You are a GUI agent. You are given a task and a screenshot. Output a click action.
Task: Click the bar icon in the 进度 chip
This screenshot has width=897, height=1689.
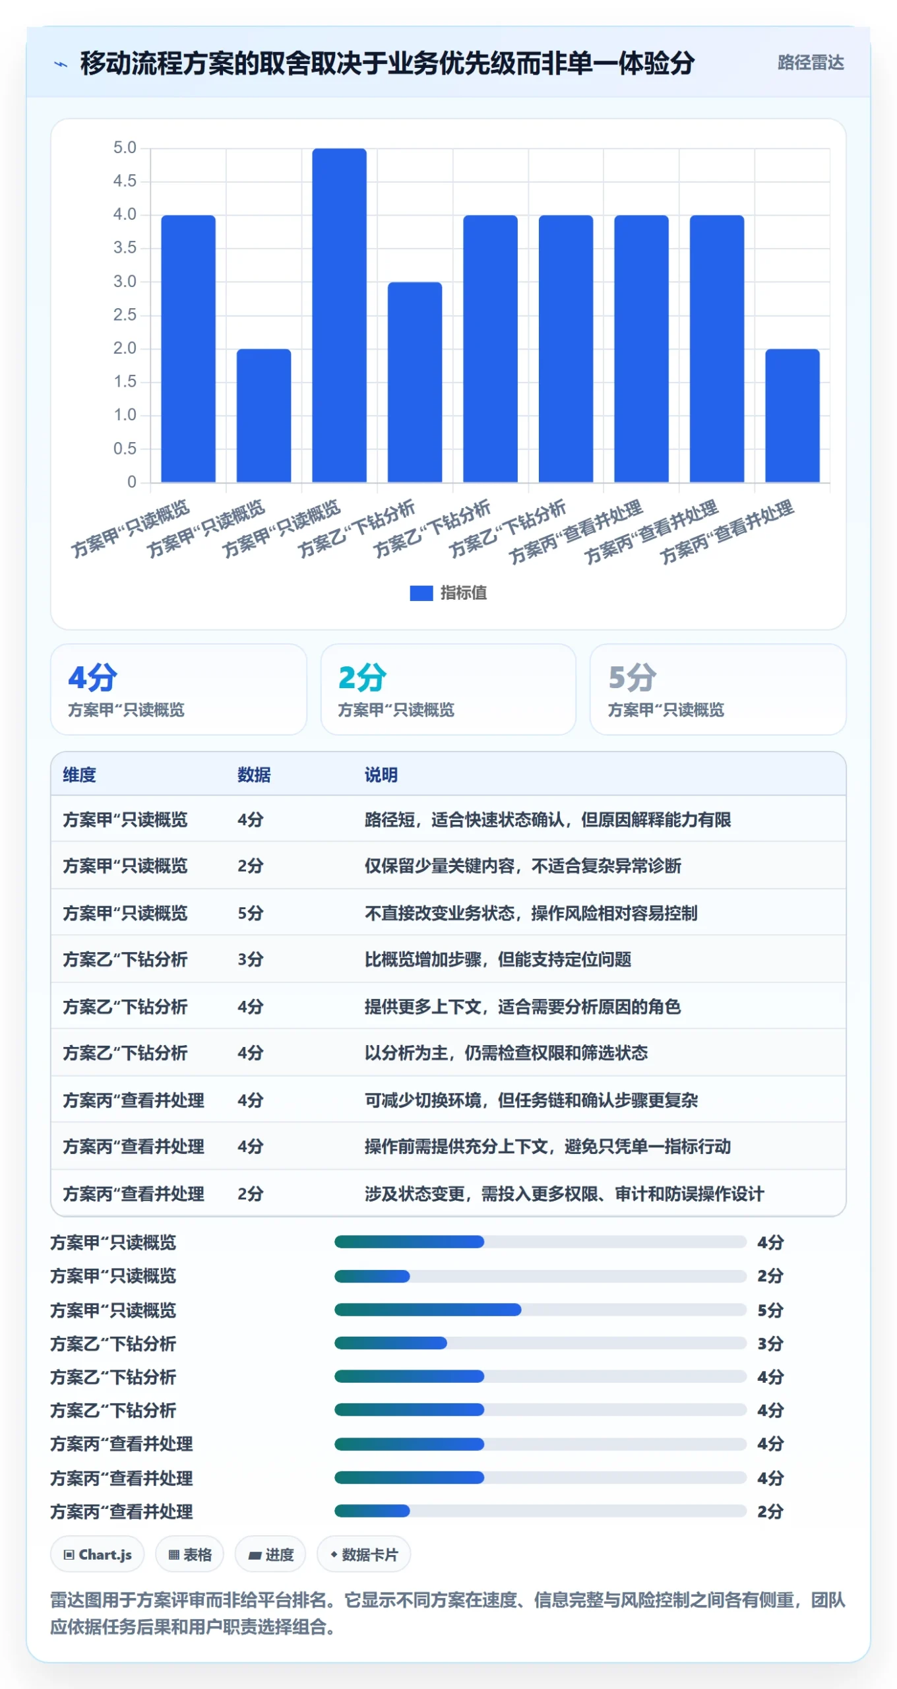pyautogui.click(x=255, y=1555)
